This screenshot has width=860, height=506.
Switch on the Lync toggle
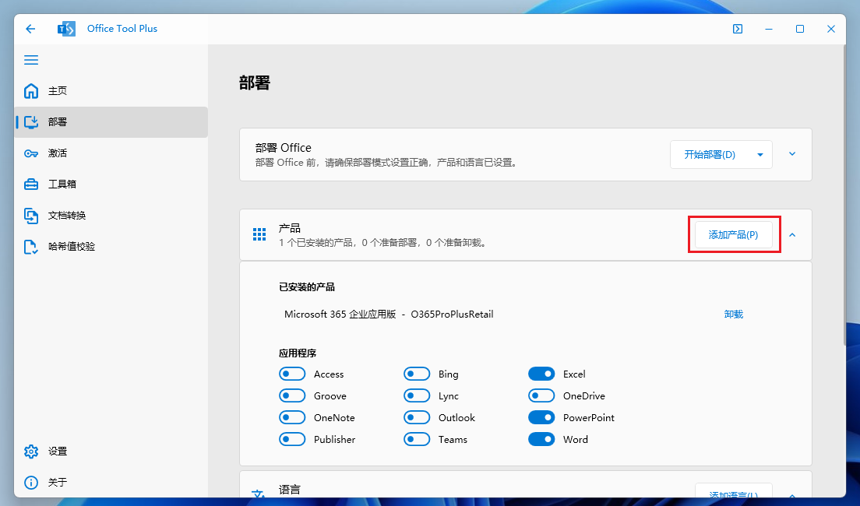tap(417, 395)
